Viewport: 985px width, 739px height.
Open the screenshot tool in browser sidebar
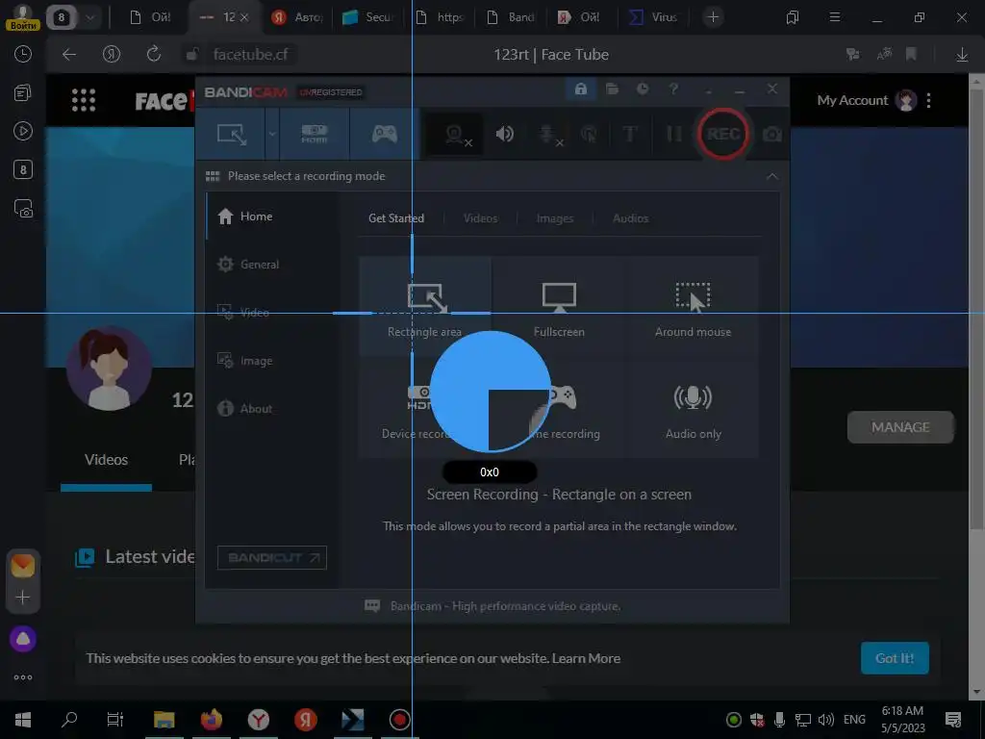[23, 208]
